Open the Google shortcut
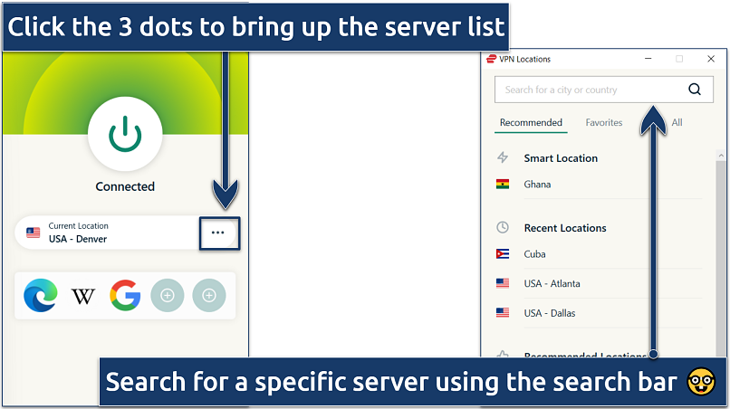The image size is (730, 409). tap(125, 295)
